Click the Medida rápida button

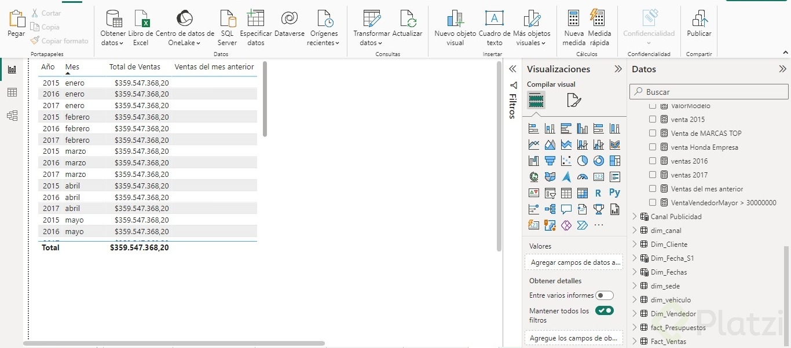599,27
